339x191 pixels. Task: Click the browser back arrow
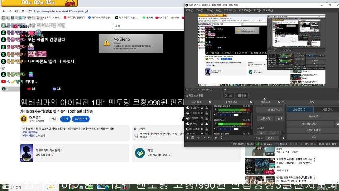click(x=4, y=11)
